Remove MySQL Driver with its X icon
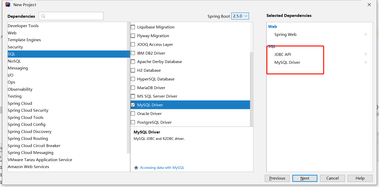The height and width of the screenshot is (187, 379). coord(366,62)
